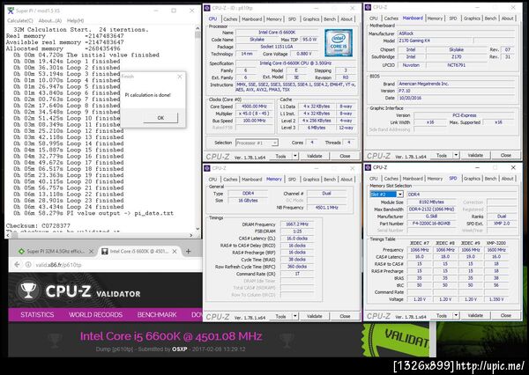This screenshot has width=529, height=375.
Task: Click NB Frequency value 4501.1 MHz
Action: click(x=326, y=208)
